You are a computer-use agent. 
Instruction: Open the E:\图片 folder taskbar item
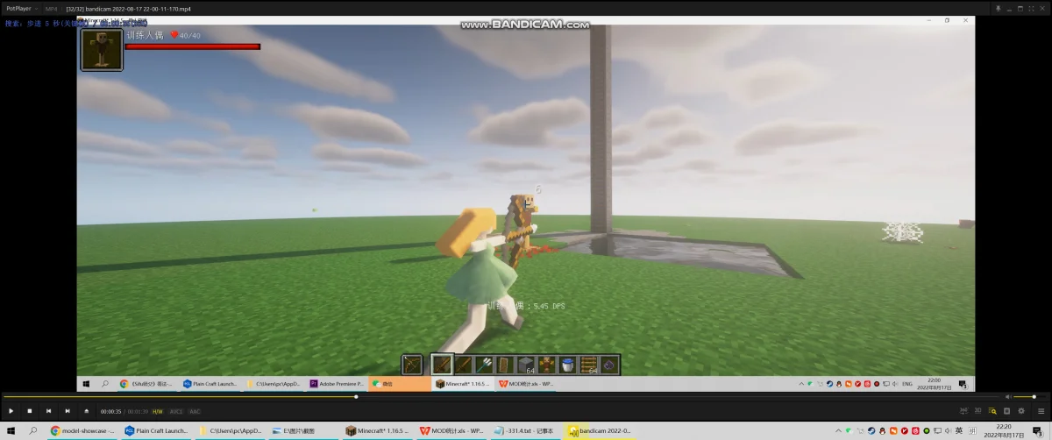305,430
